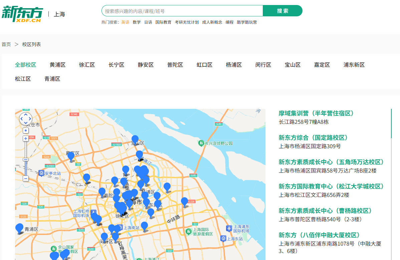Select the 长宁区 district filter
The width and height of the screenshot is (400, 260).
tap(116, 65)
